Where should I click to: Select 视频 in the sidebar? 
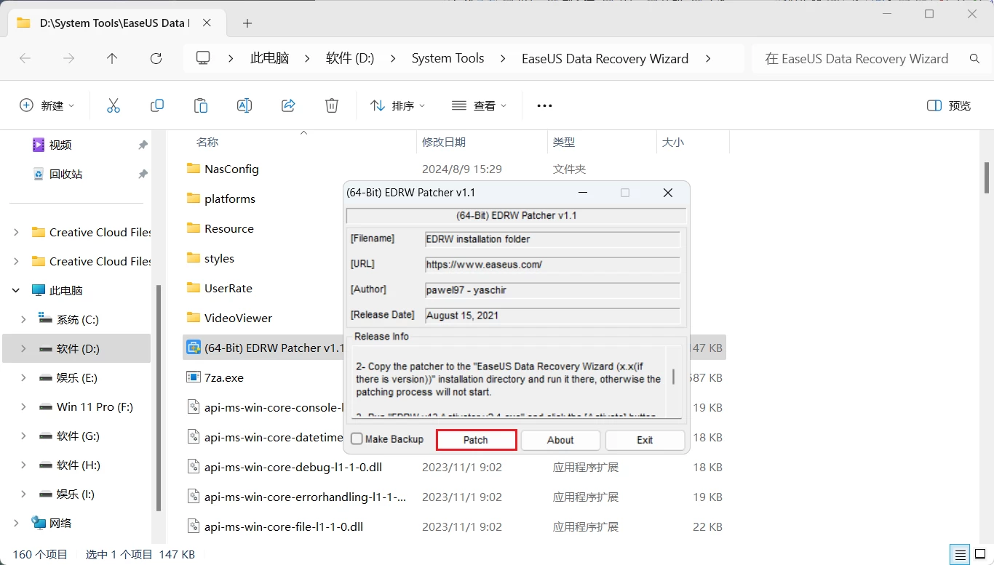tap(60, 145)
